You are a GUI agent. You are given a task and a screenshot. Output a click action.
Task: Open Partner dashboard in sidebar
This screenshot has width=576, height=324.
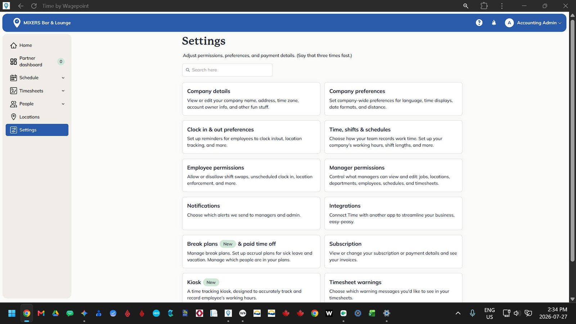click(x=37, y=62)
